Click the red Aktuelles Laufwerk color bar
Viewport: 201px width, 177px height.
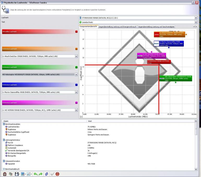38,32
